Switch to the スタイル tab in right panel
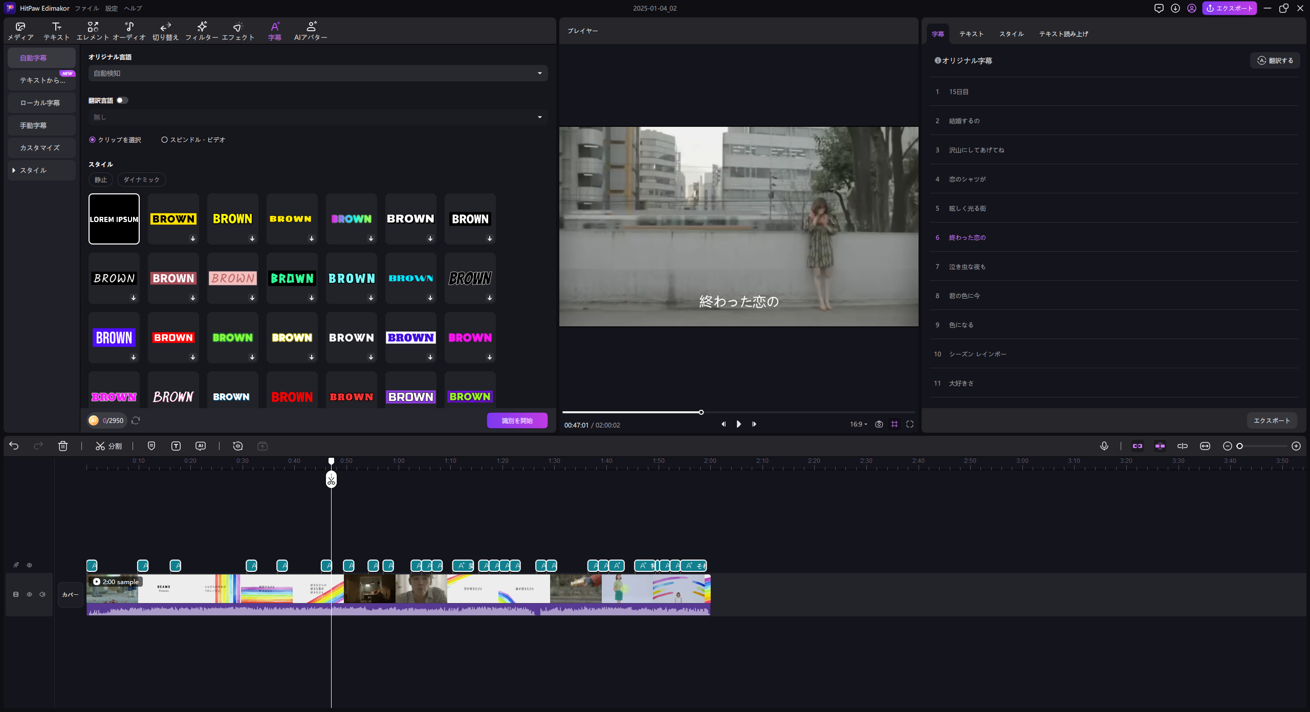This screenshot has height=712, width=1310. (x=1011, y=34)
